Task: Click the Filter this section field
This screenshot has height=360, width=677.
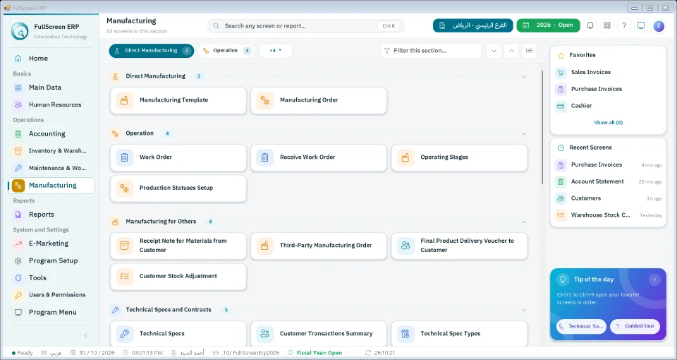Action: coord(431,51)
